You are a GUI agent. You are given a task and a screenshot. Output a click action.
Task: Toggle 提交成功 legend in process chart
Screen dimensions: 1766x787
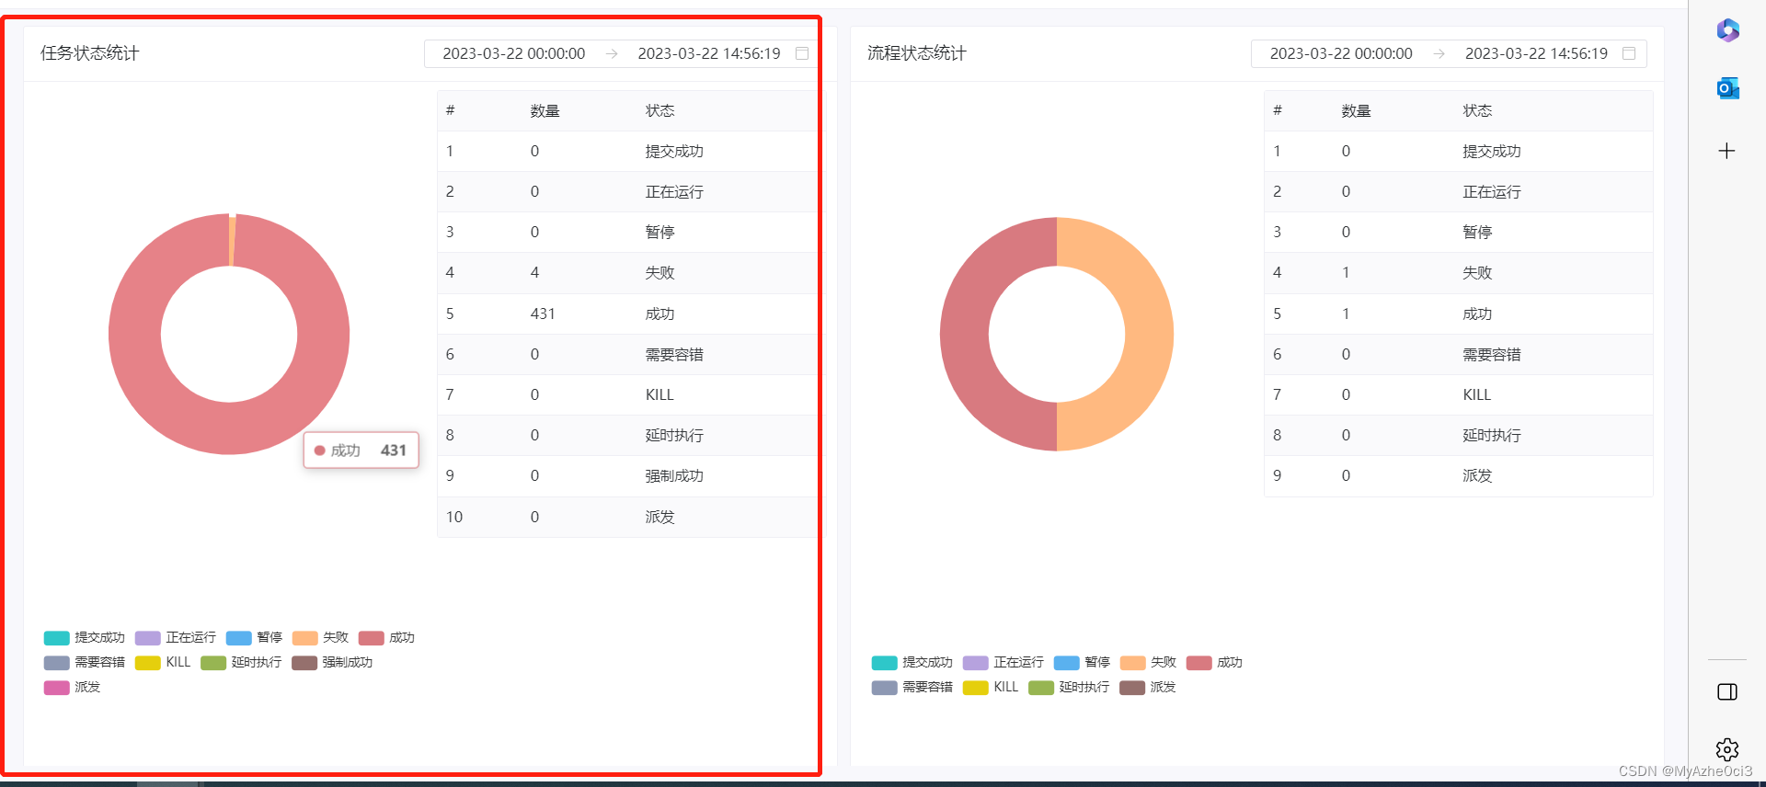click(x=912, y=662)
